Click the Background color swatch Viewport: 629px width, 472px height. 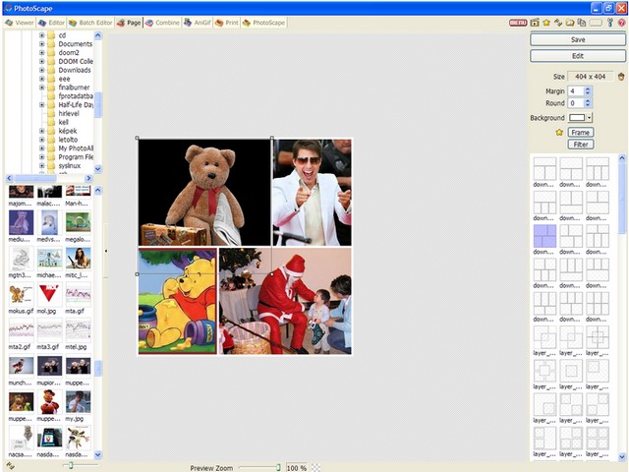click(577, 118)
